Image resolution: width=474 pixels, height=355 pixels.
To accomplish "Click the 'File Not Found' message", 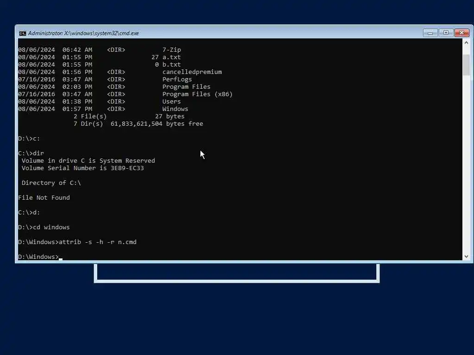I will pos(44,198).
